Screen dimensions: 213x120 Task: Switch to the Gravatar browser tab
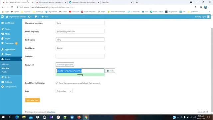click(x=84, y=2)
